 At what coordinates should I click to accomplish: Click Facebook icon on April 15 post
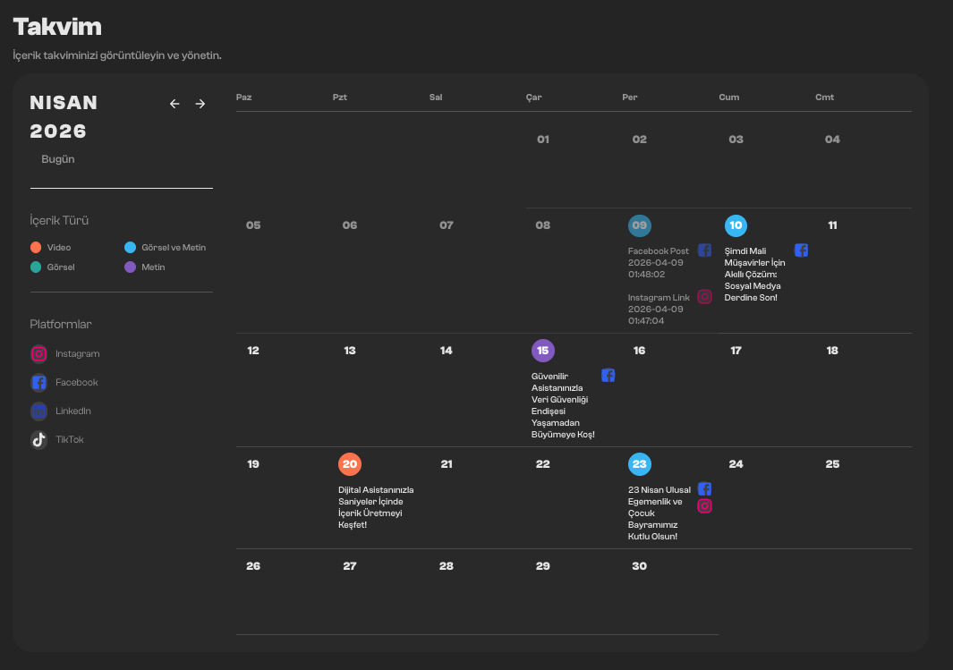click(x=608, y=376)
